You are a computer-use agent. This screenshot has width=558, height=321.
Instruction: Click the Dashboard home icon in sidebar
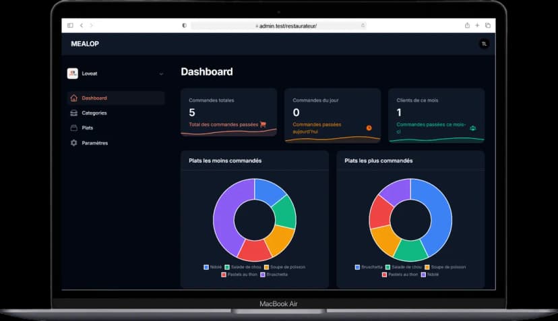[x=74, y=98]
